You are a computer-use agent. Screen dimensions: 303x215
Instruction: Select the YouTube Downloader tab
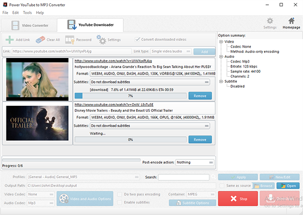(90, 25)
